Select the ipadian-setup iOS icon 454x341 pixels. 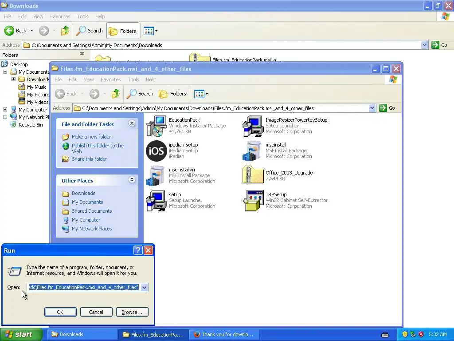point(157,151)
